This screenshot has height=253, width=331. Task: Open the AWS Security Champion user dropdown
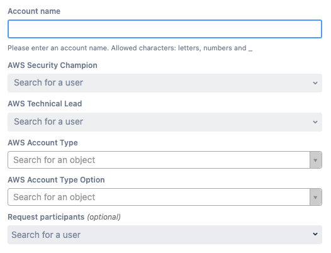(x=165, y=83)
